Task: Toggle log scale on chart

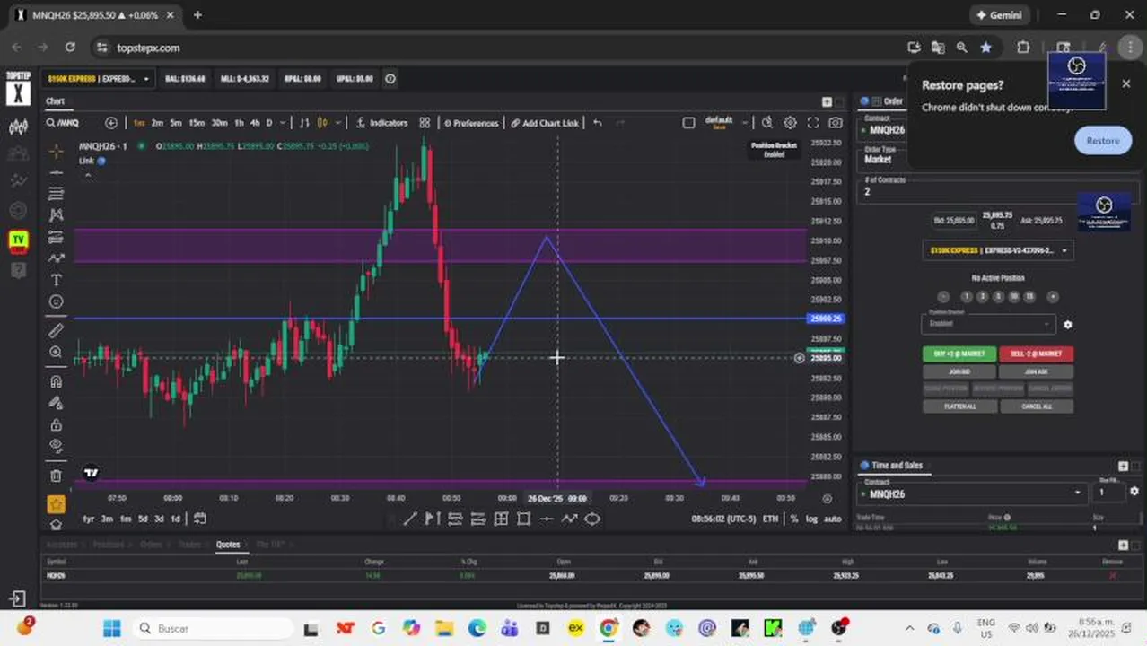Action: pos(811,519)
